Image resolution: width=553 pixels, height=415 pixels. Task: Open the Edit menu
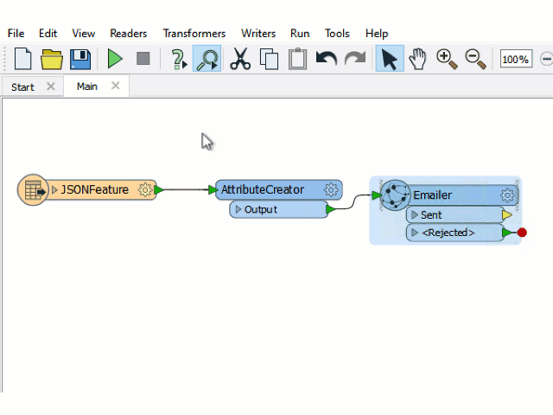click(48, 34)
